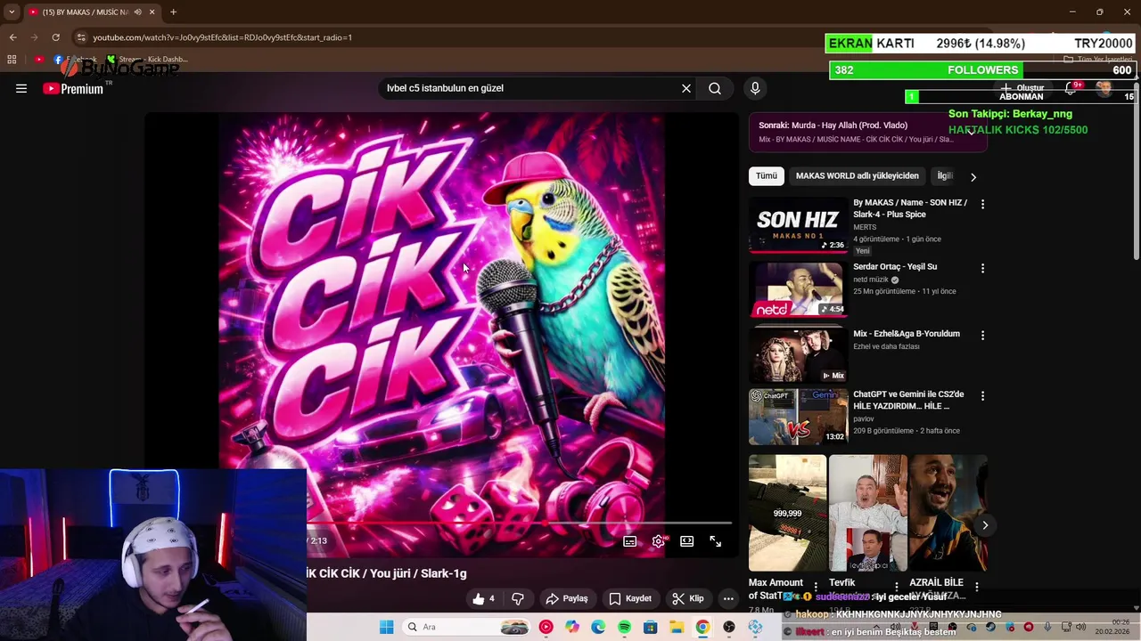The height and width of the screenshot is (641, 1141).
Task: Open Copilot from the taskbar
Action: (572, 627)
